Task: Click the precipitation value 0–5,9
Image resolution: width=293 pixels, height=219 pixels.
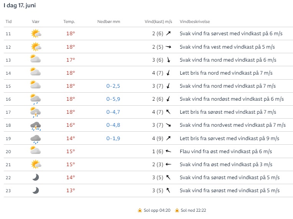Action: pyautogui.click(x=113, y=99)
